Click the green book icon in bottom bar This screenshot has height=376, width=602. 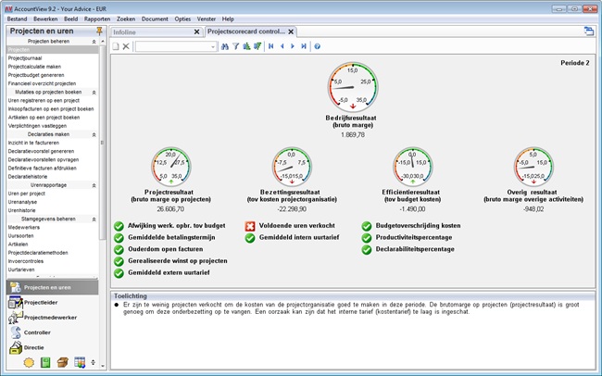point(45,362)
